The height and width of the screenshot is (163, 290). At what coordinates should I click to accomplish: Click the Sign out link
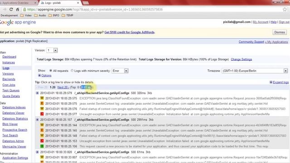pos(284,22)
